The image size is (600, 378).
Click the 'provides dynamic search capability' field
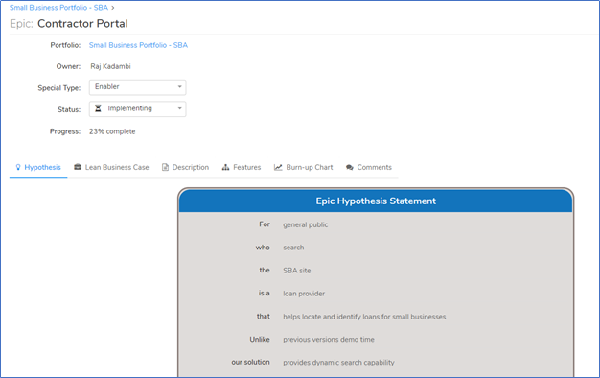338,363
